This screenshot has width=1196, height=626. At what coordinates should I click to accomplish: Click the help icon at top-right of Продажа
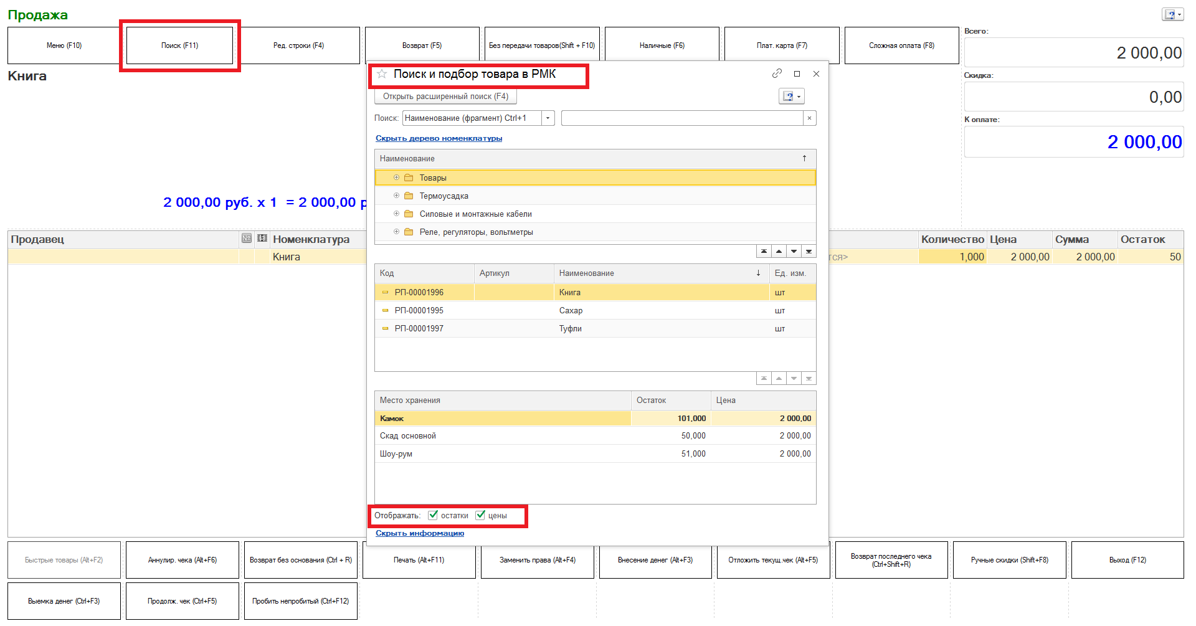pyautogui.click(x=1172, y=14)
